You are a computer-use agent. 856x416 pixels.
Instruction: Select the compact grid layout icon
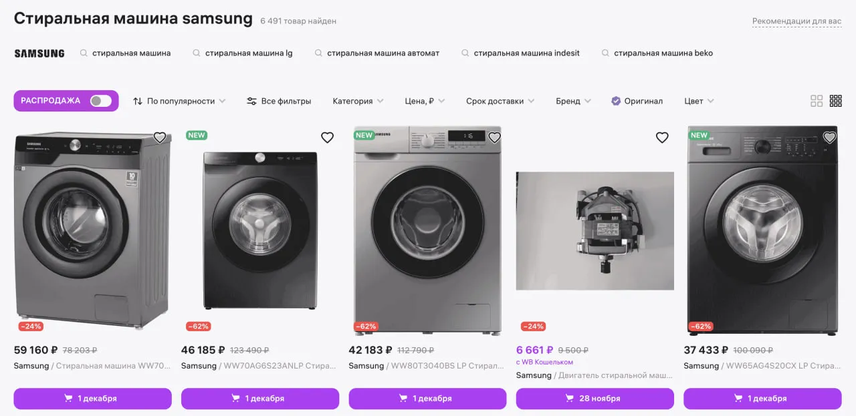[x=817, y=100]
